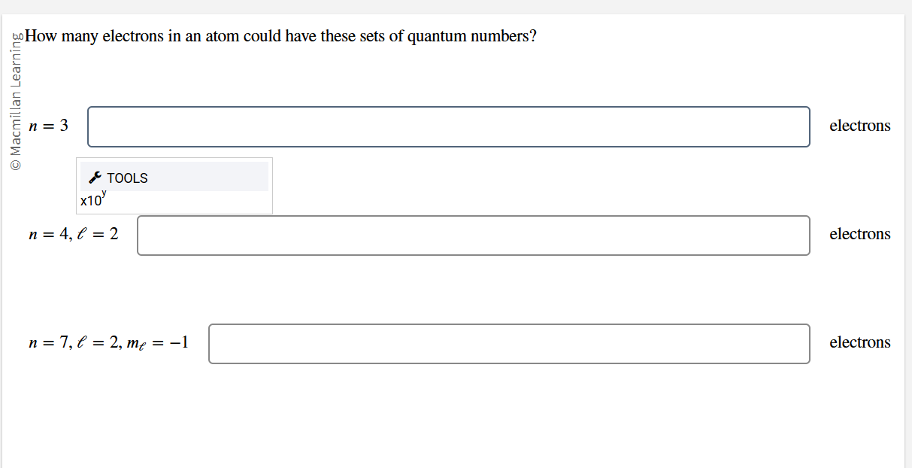Screen dimensions: 912x468
Task: Click inside the bottom electrons answer box
Action: (x=509, y=343)
